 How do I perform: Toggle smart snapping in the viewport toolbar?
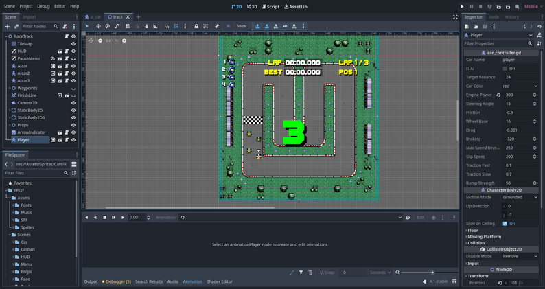pos(167,26)
